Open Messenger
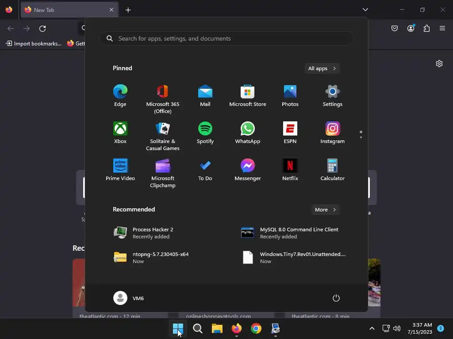This screenshot has height=339, width=453. pos(248,170)
